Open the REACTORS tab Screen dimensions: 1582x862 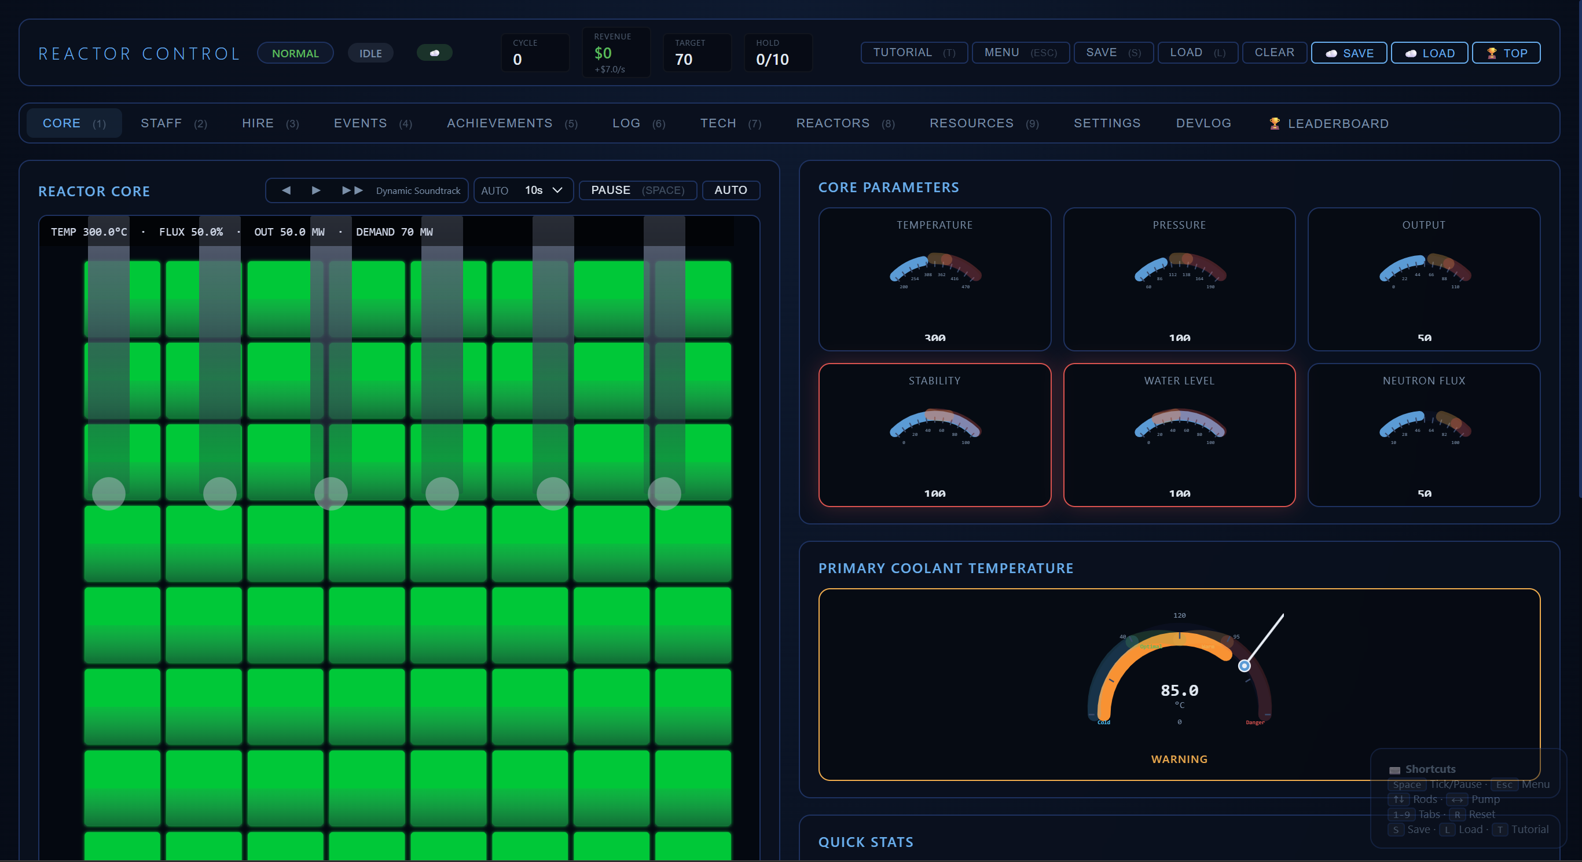pyautogui.click(x=845, y=123)
